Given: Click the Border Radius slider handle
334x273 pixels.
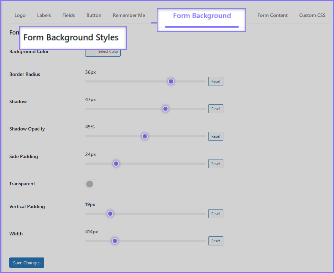Looking at the screenshot, I should (171, 81).
